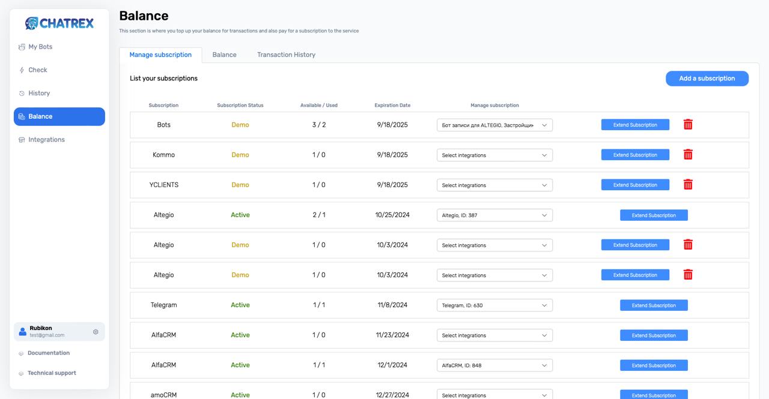
Task: Open amoCRM Select integrations dropdown
Action: [x=494, y=394]
